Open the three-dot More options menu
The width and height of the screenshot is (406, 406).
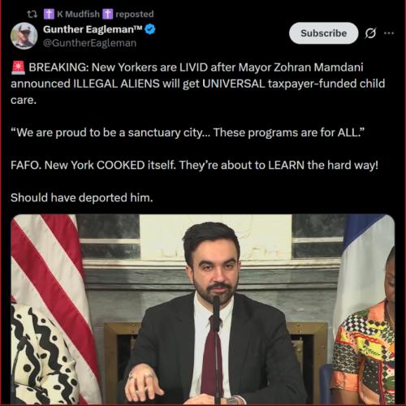pyautogui.click(x=389, y=33)
